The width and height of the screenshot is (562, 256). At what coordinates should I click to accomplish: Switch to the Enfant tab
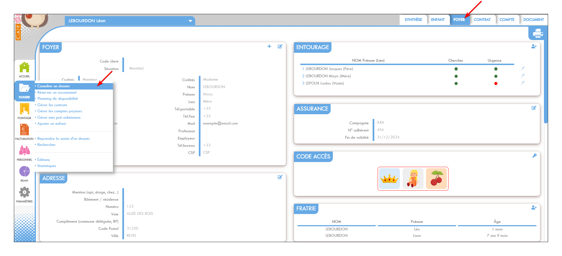pos(438,20)
